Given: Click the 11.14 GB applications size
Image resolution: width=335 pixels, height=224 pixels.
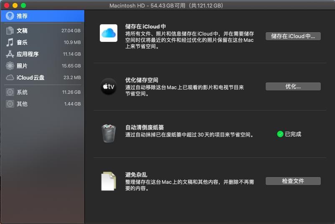Looking at the screenshot, I should point(72,54).
